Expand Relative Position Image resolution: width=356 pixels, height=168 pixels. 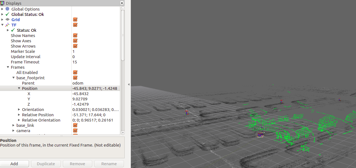coord(19,115)
